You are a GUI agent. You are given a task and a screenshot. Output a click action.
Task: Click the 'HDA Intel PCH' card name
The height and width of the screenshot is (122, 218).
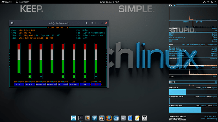pos(27,30)
